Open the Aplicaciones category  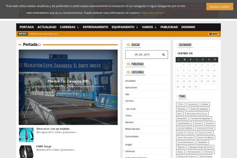pyautogui.click(x=131, y=88)
